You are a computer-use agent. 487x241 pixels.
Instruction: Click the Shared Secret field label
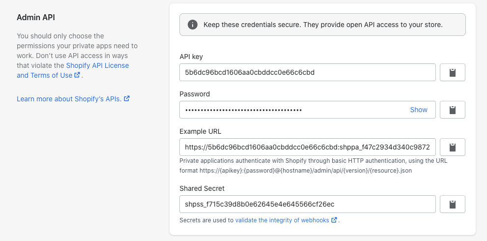click(202, 188)
